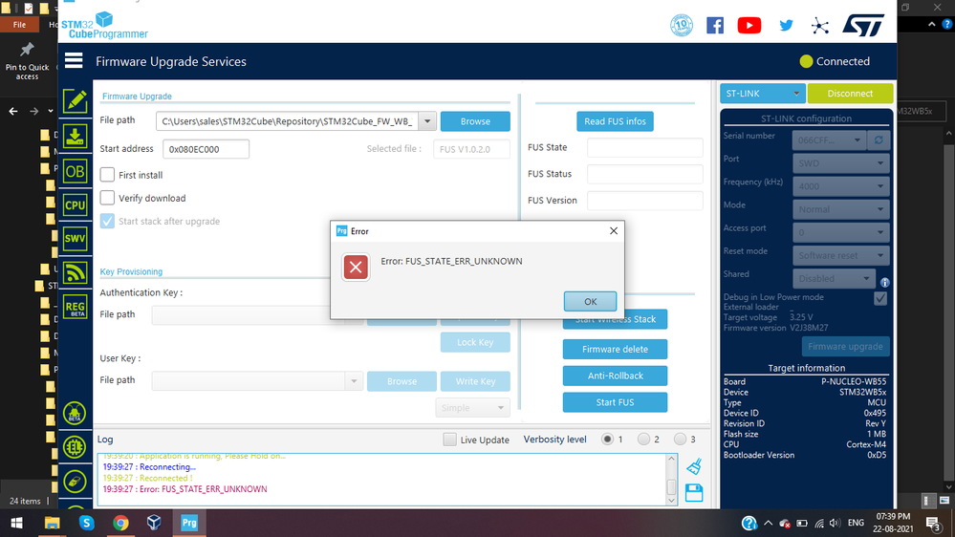This screenshot has width=955, height=537.
Task: Click the Disconnect button
Action: point(850,93)
